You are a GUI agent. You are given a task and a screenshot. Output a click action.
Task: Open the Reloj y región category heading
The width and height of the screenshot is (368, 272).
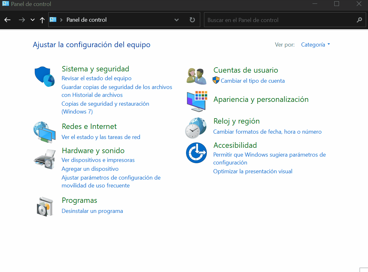(x=237, y=121)
